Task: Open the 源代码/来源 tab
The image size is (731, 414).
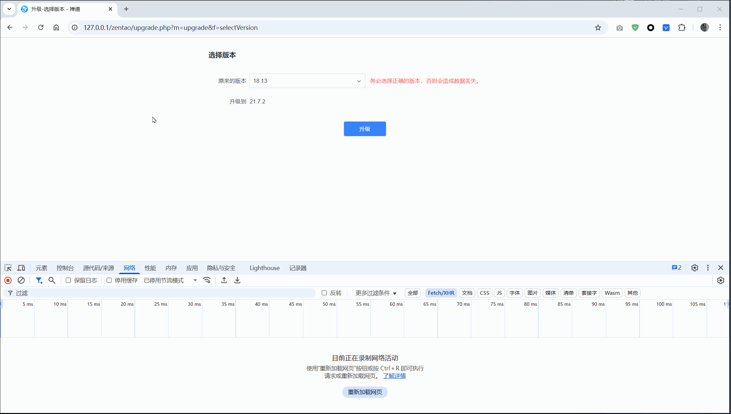Action: [x=98, y=268]
